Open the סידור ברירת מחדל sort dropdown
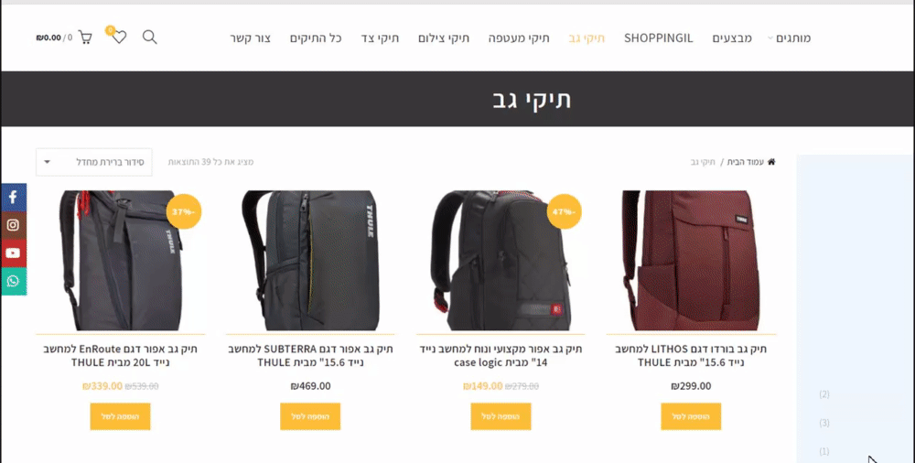The height and width of the screenshot is (463, 915). tap(94, 162)
